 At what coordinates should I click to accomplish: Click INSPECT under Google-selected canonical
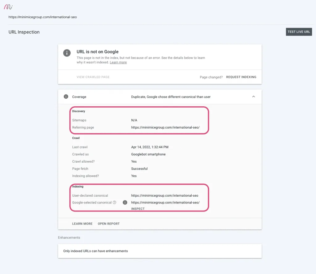pos(138,208)
